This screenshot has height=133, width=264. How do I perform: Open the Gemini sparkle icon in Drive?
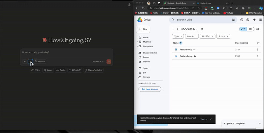click(x=254, y=20)
